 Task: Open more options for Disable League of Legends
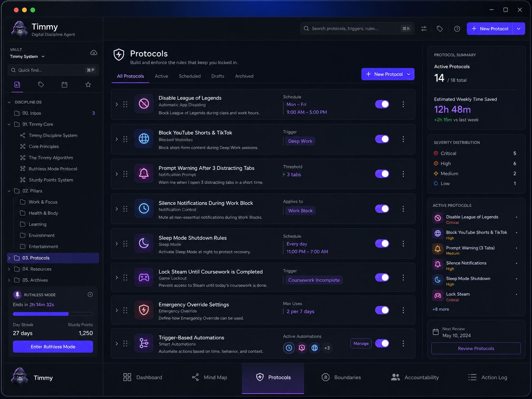[403, 104]
